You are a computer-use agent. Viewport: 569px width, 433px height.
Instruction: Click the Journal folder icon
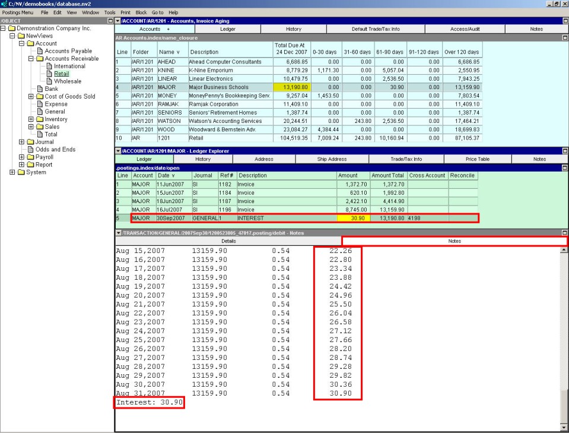pyautogui.click(x=30, y=142)
